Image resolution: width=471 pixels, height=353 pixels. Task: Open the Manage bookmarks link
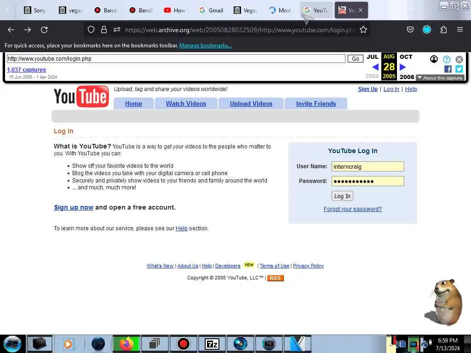click(206, 46)
